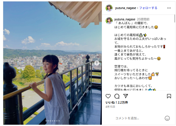Share post via paper plane icon
Image resolution: width=176 pixels, height=126 pixels.
pyautogui.click(x=125, y=96)
